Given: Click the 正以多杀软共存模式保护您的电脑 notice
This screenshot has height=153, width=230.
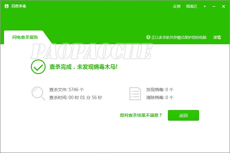Looking at the screenshot, I should 179,37.
